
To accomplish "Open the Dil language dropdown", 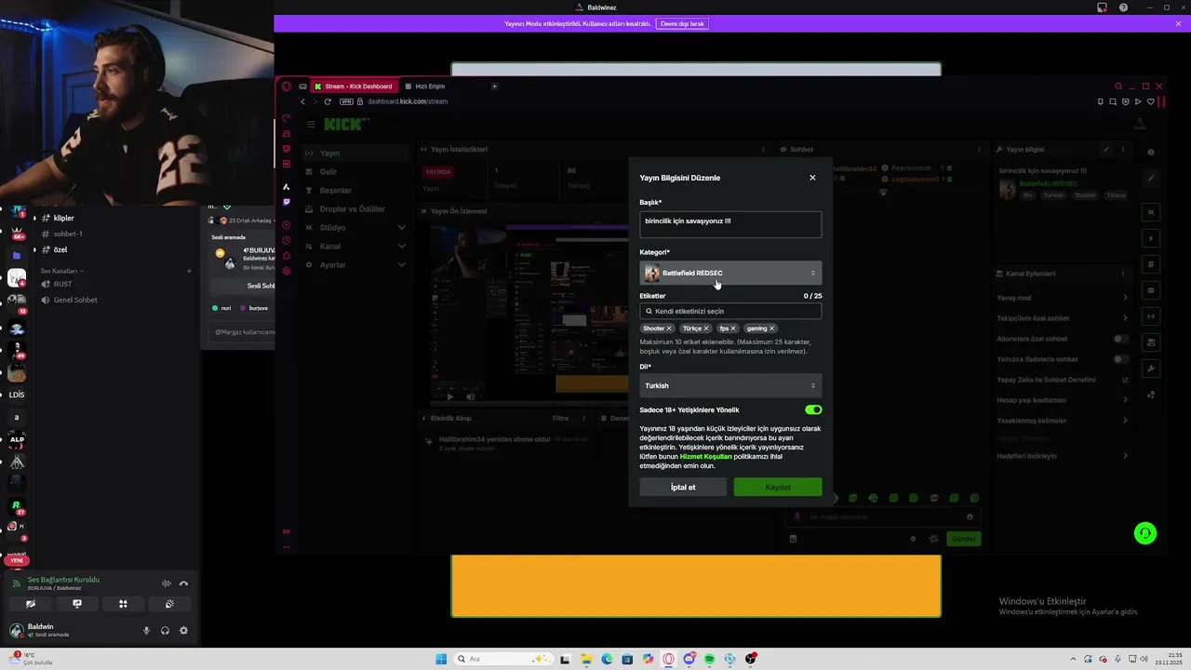I will pos(730,385).
